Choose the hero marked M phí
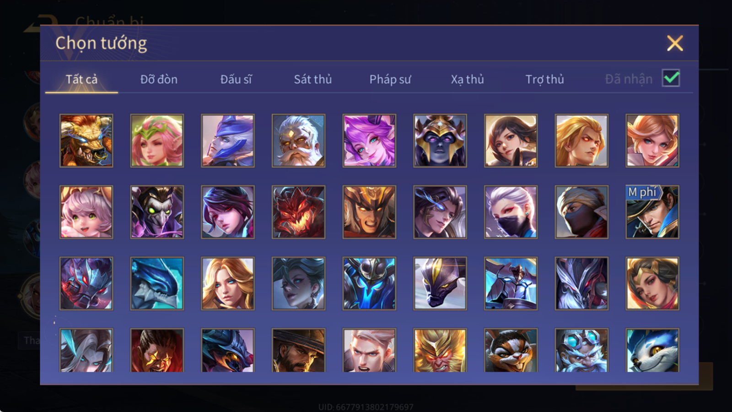This screenshot has height=412, width=732. 652,212
